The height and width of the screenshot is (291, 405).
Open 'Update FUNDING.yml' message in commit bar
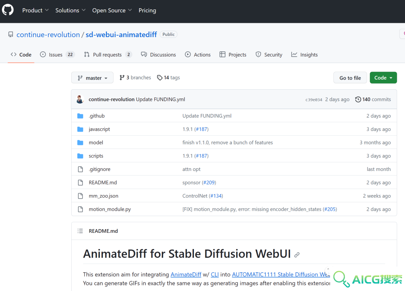160,99
